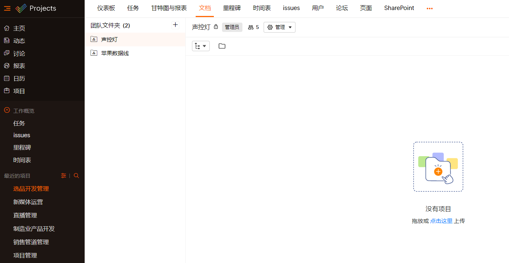This screenshot has height=263, width=509.
Task: Click the 管理员 role badge
Action: coord(232,27)
